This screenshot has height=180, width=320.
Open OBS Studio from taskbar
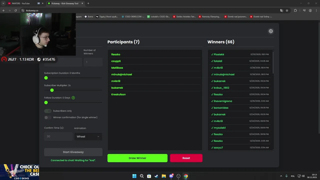pyautogui.click(x=178, y=176)
